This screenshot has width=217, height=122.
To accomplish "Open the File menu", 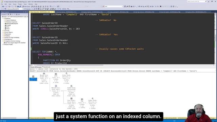I will coord(2,4).
